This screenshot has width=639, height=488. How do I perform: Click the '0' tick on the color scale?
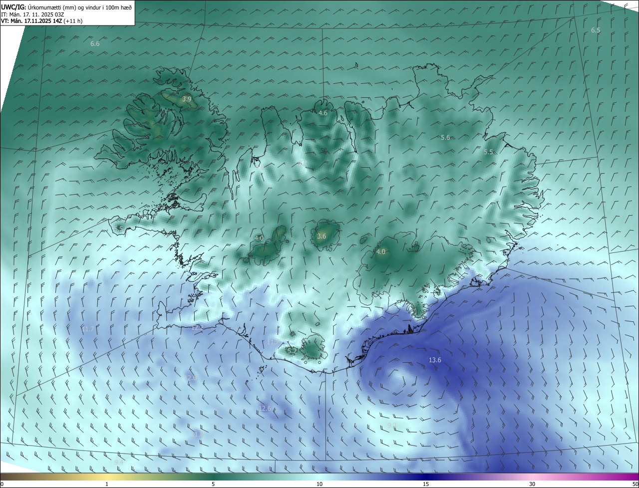(x=2, y=484)
